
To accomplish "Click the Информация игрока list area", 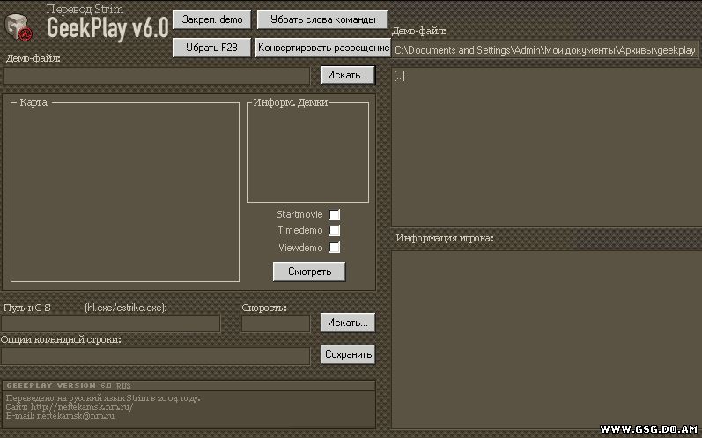I will click(546, 339).
